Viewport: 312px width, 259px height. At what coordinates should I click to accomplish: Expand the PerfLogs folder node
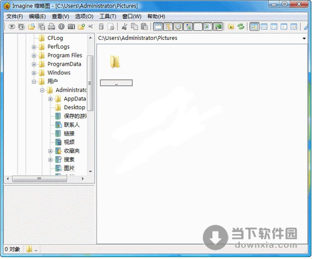pos(34,47)
